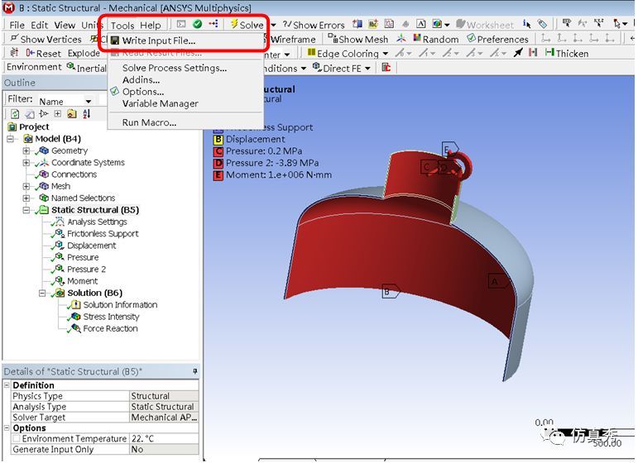Expand the Mesh tree node
This screenshot has height=463, width=638.
pyautogui.click(x=26, y=186)
